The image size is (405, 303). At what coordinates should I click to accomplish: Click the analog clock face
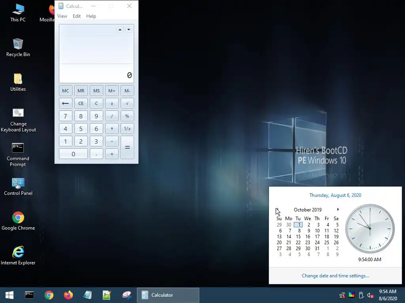coord(370,228)
